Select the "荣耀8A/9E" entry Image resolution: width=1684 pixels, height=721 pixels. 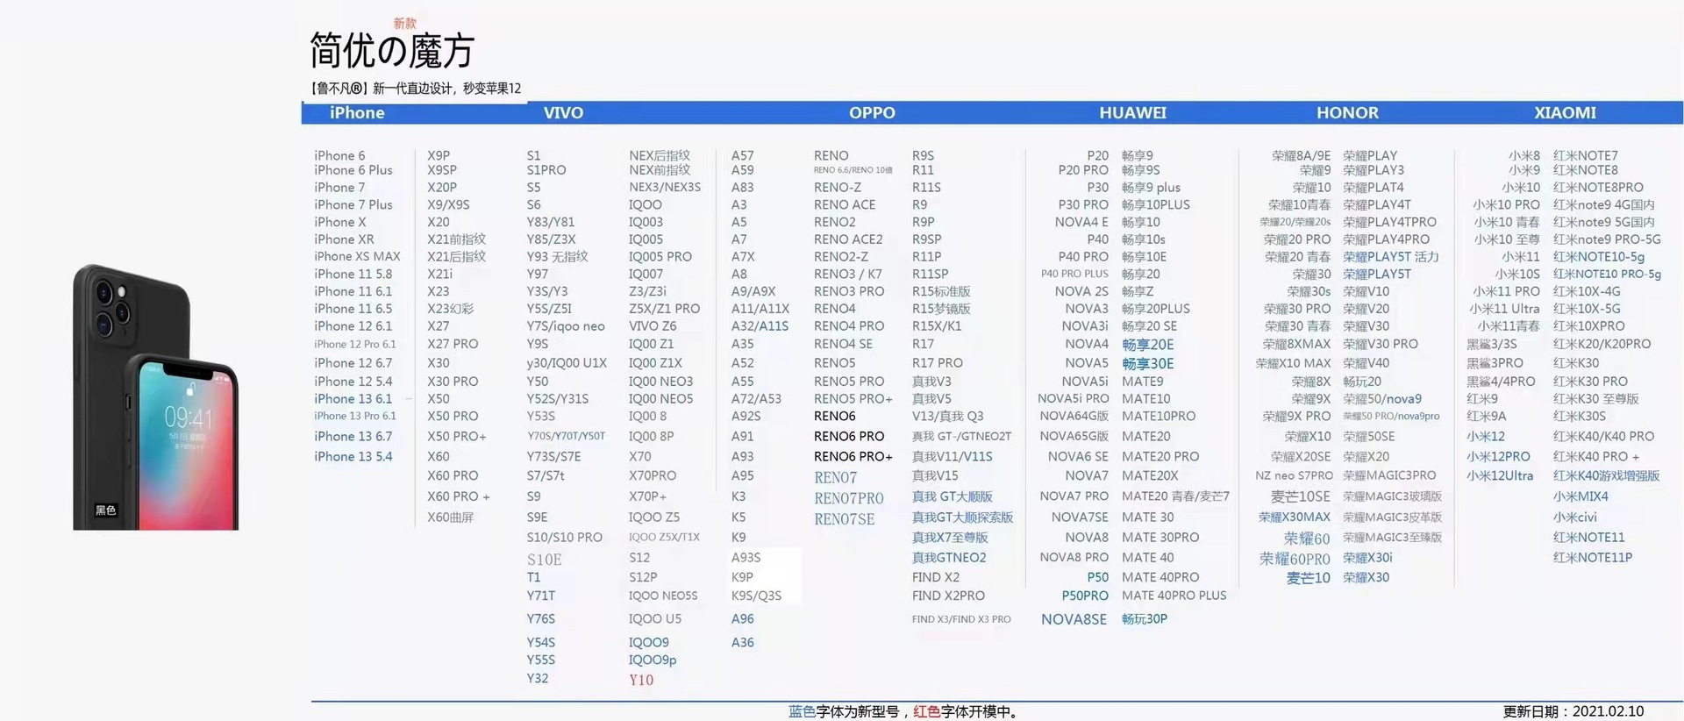pyautogui.click(x=1301, y=155)
